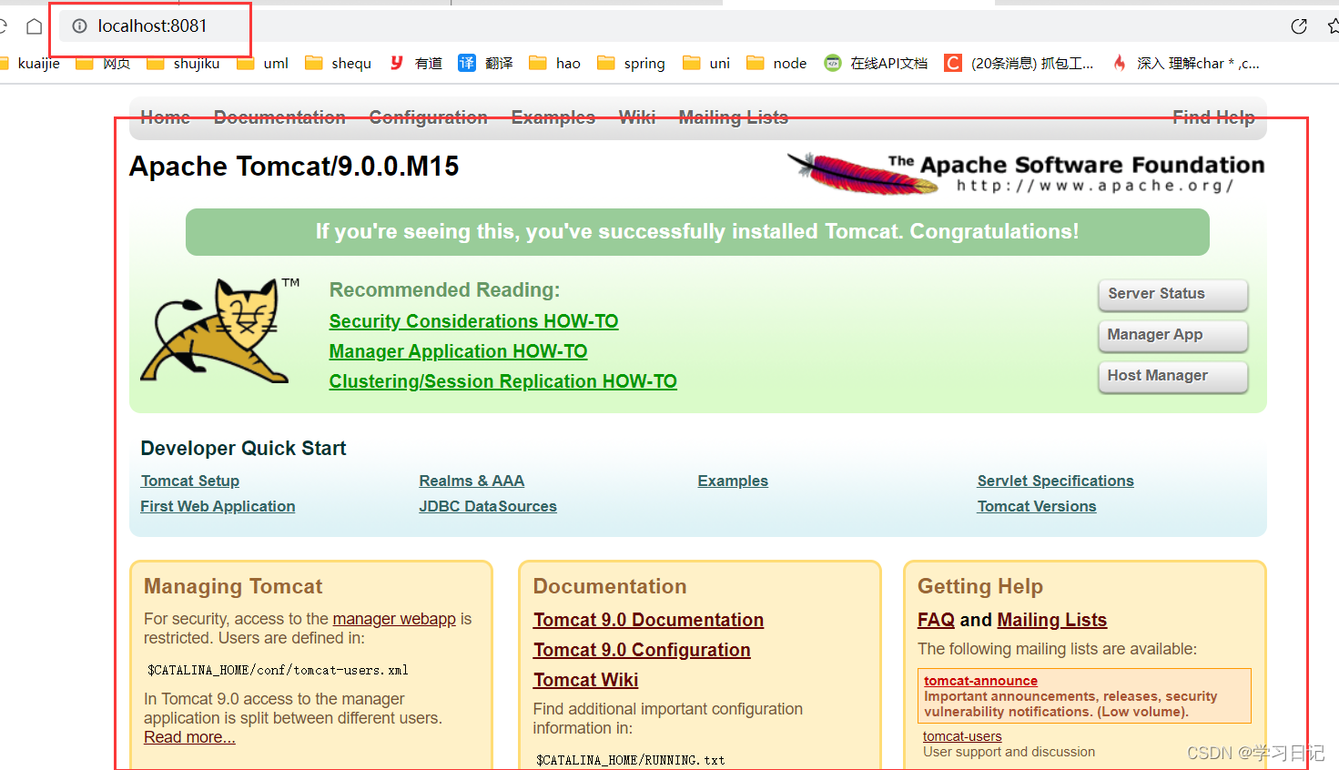Image resolution: width=1339 pixels, height=770 pixels.
Task: Click the Host Manager button
Action: pyautogui.click(x=1172, y=376)
